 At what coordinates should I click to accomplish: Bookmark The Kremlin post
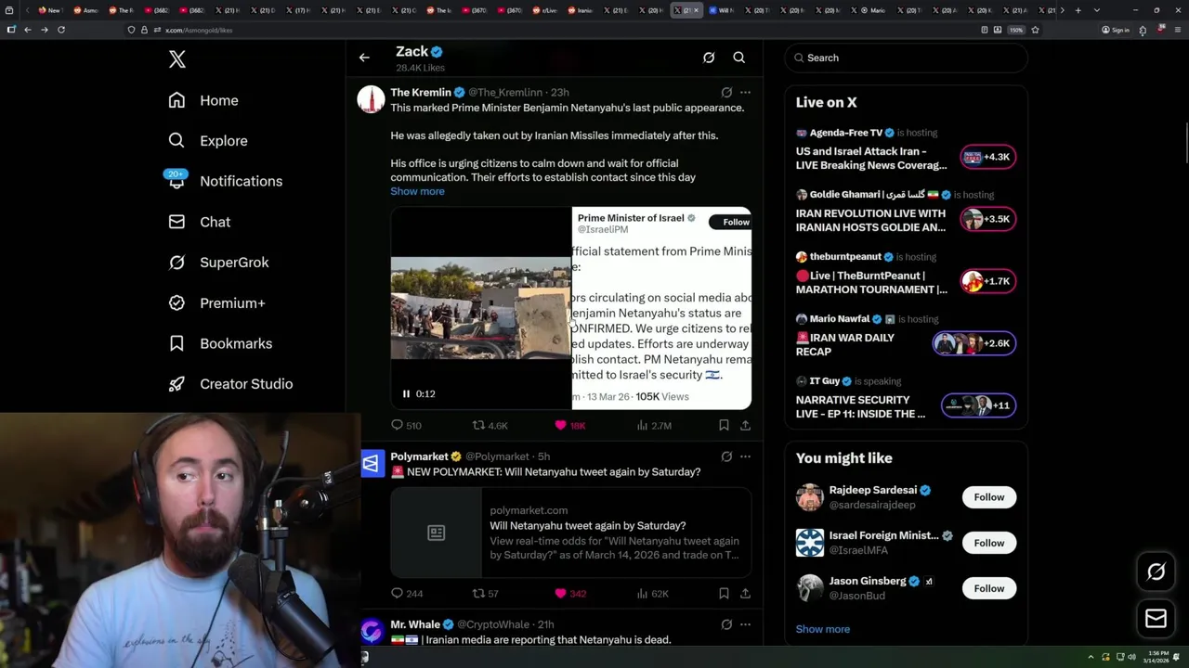tap(724, 425)
